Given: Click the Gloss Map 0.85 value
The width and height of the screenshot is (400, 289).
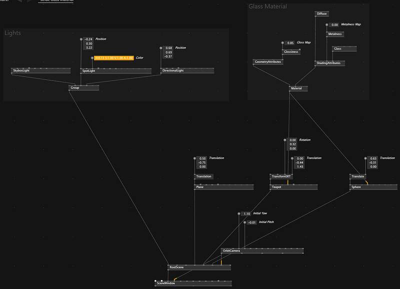Looking at the screenshot, I should 290,43.
